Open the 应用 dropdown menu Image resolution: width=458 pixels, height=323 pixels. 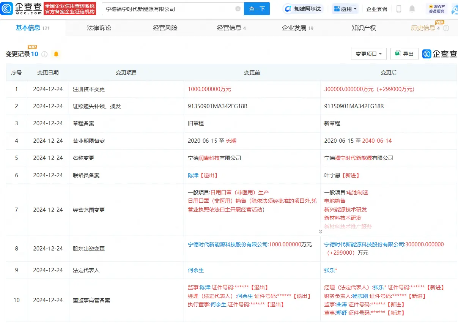[345, 8]
